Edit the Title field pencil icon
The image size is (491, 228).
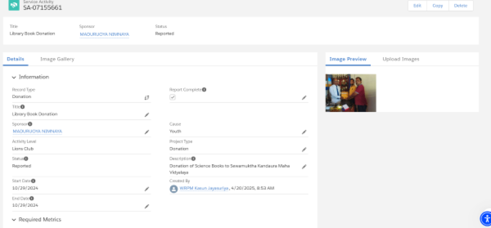point(147,115)
